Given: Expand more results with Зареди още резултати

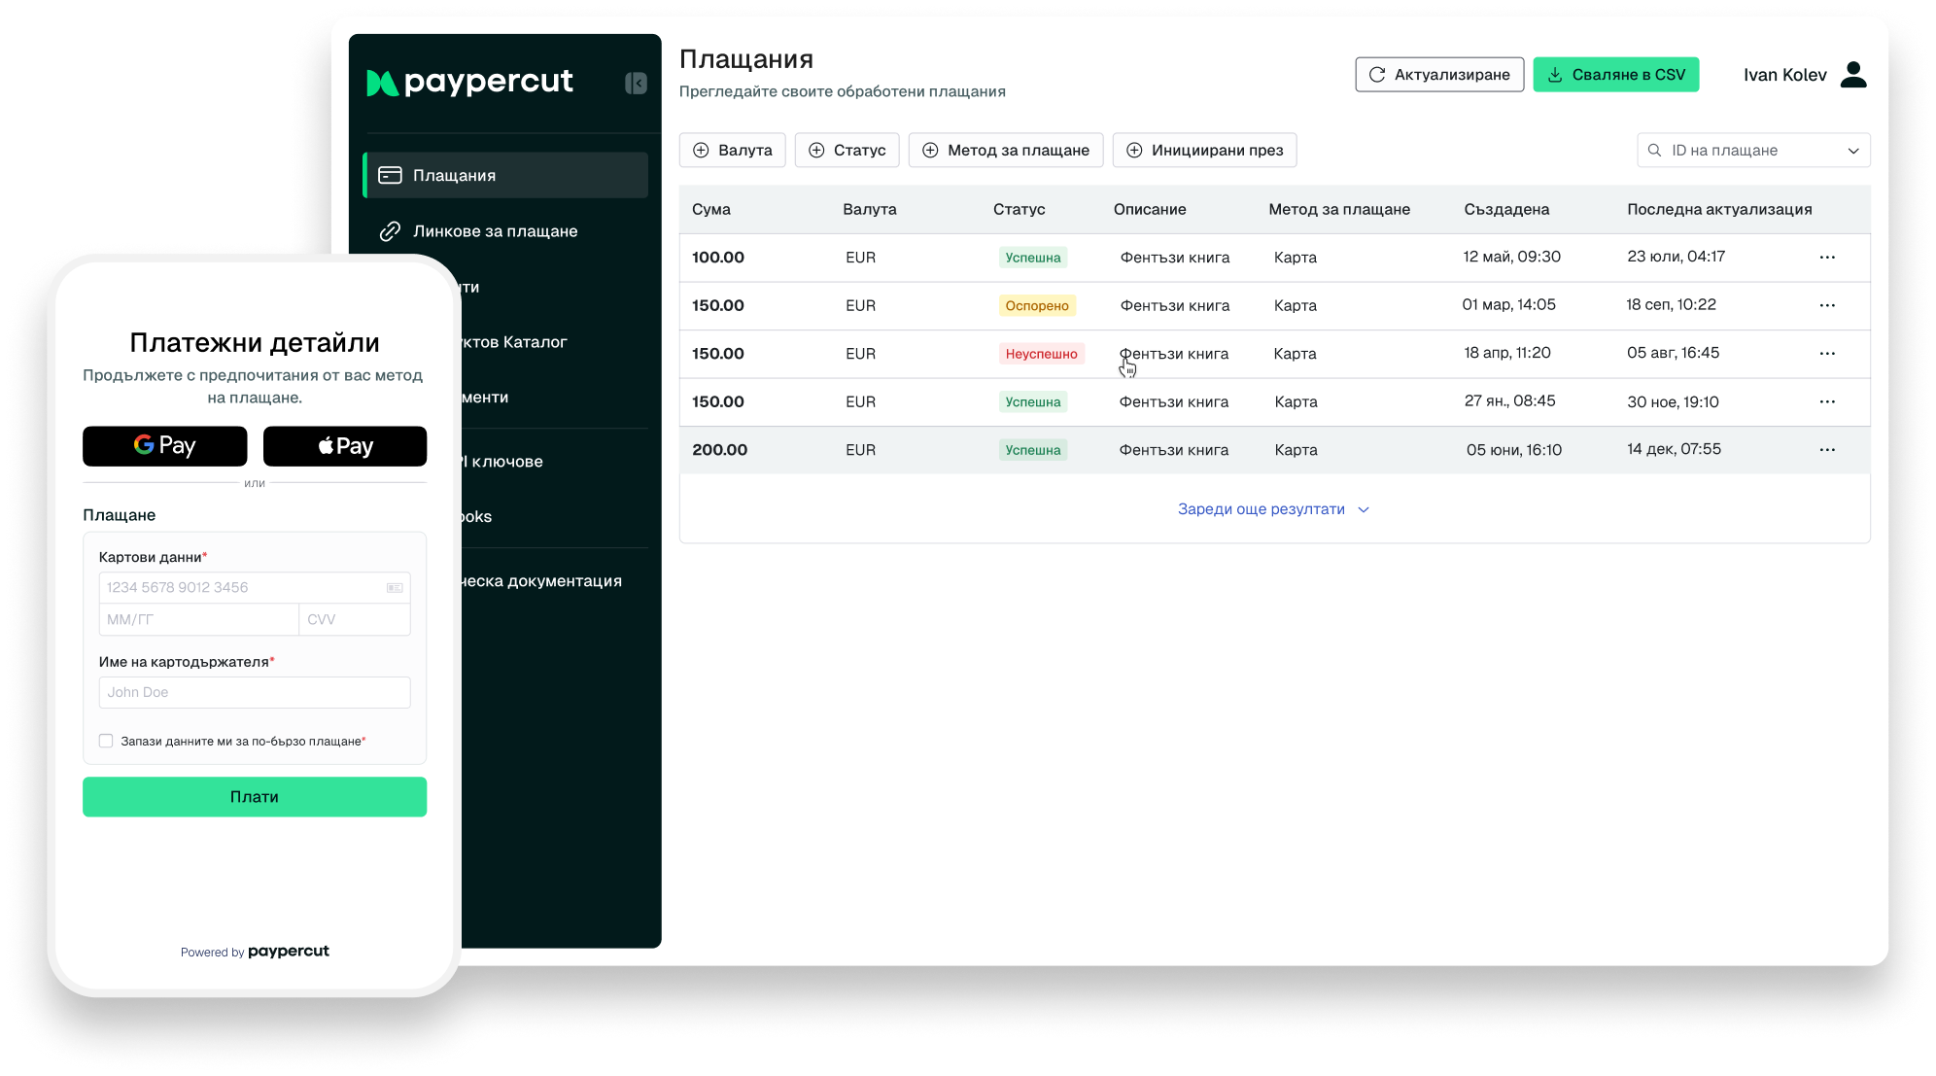Looking at the screenshot, I should coord(1273,509).
